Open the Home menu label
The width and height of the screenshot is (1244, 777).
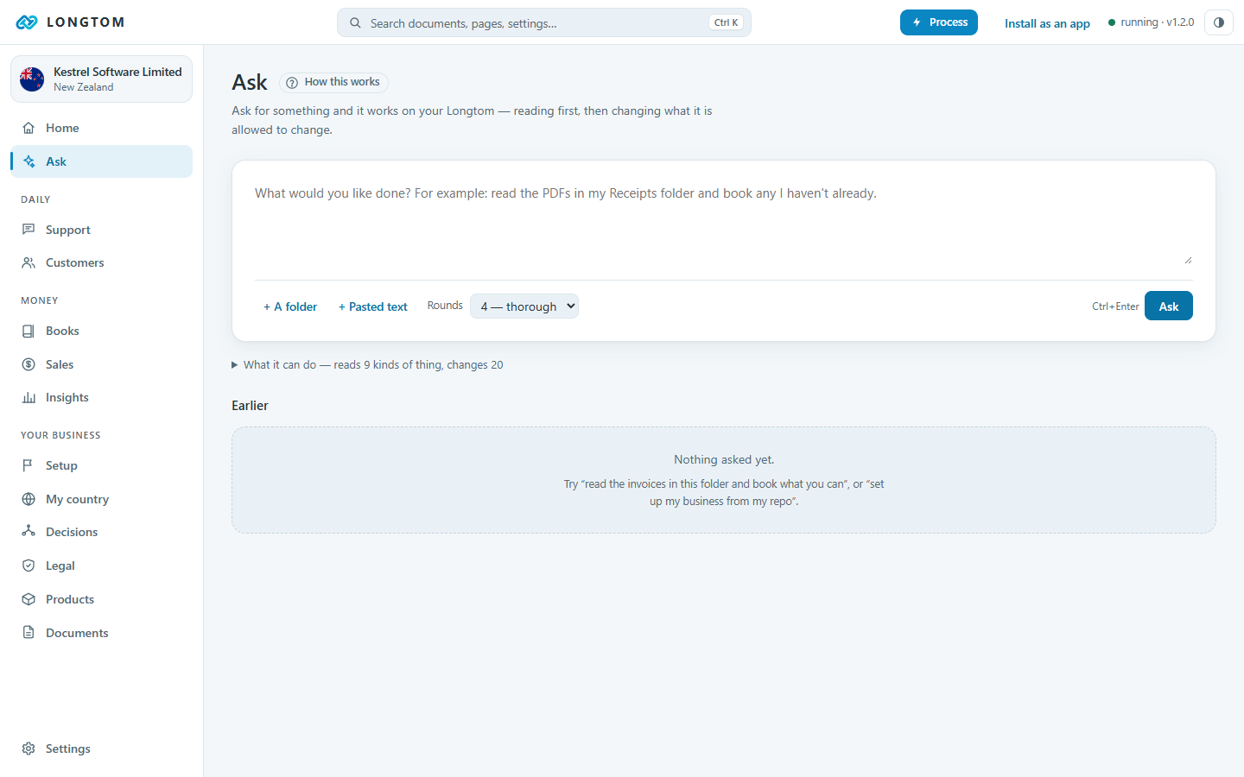tap(62, 128)
